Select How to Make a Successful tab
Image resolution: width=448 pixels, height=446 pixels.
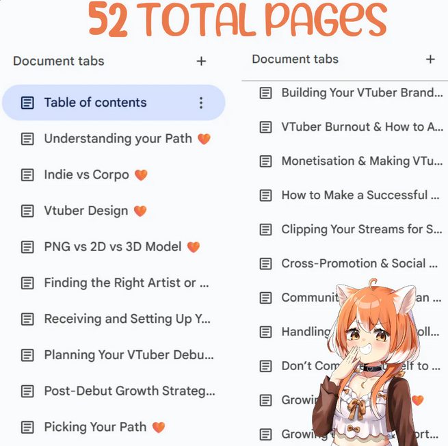[x=350, y=196]
